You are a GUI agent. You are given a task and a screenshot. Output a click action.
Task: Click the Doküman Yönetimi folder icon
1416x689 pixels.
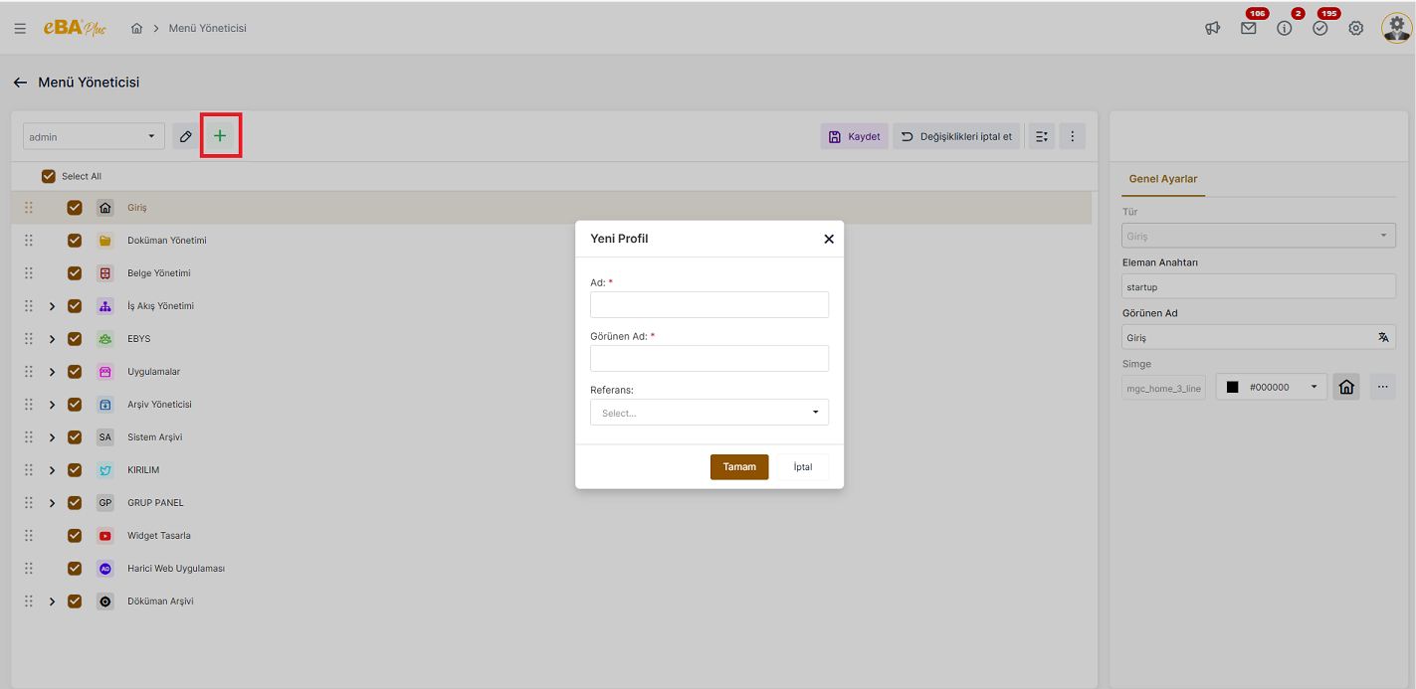click(x=105, y=241)
